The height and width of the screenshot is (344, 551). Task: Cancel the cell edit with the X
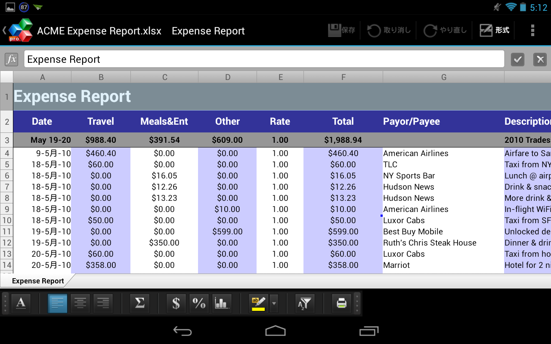540,59
